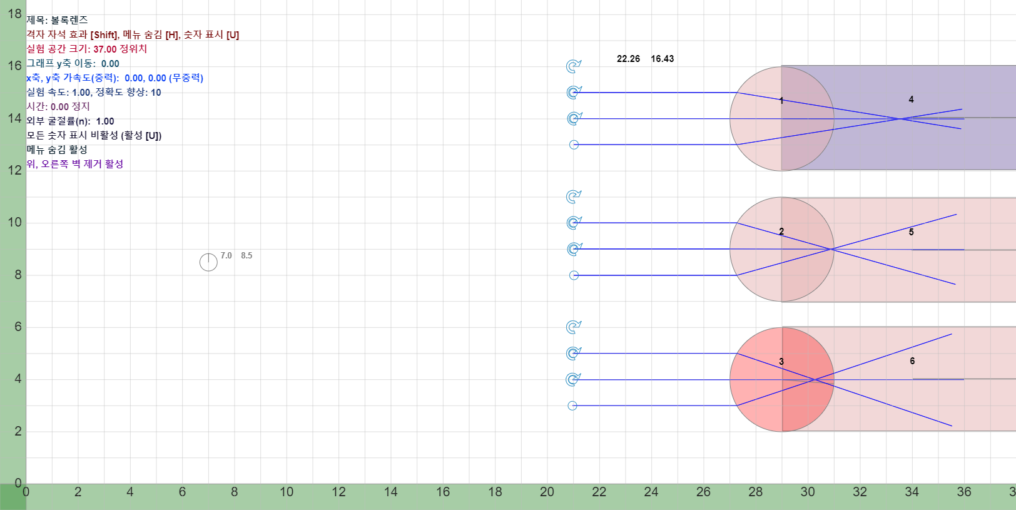Click the unattached light source above lens 2
1016x510 pixels.
tap(573, 196)
